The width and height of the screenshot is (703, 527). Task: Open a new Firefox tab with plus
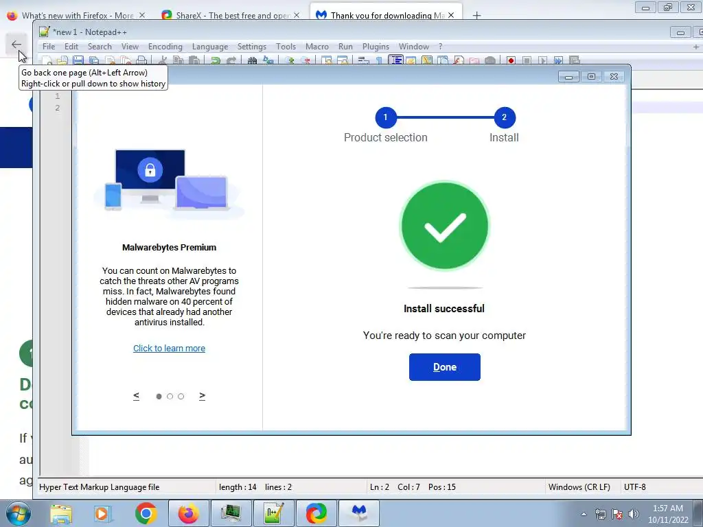coord(476,15)
